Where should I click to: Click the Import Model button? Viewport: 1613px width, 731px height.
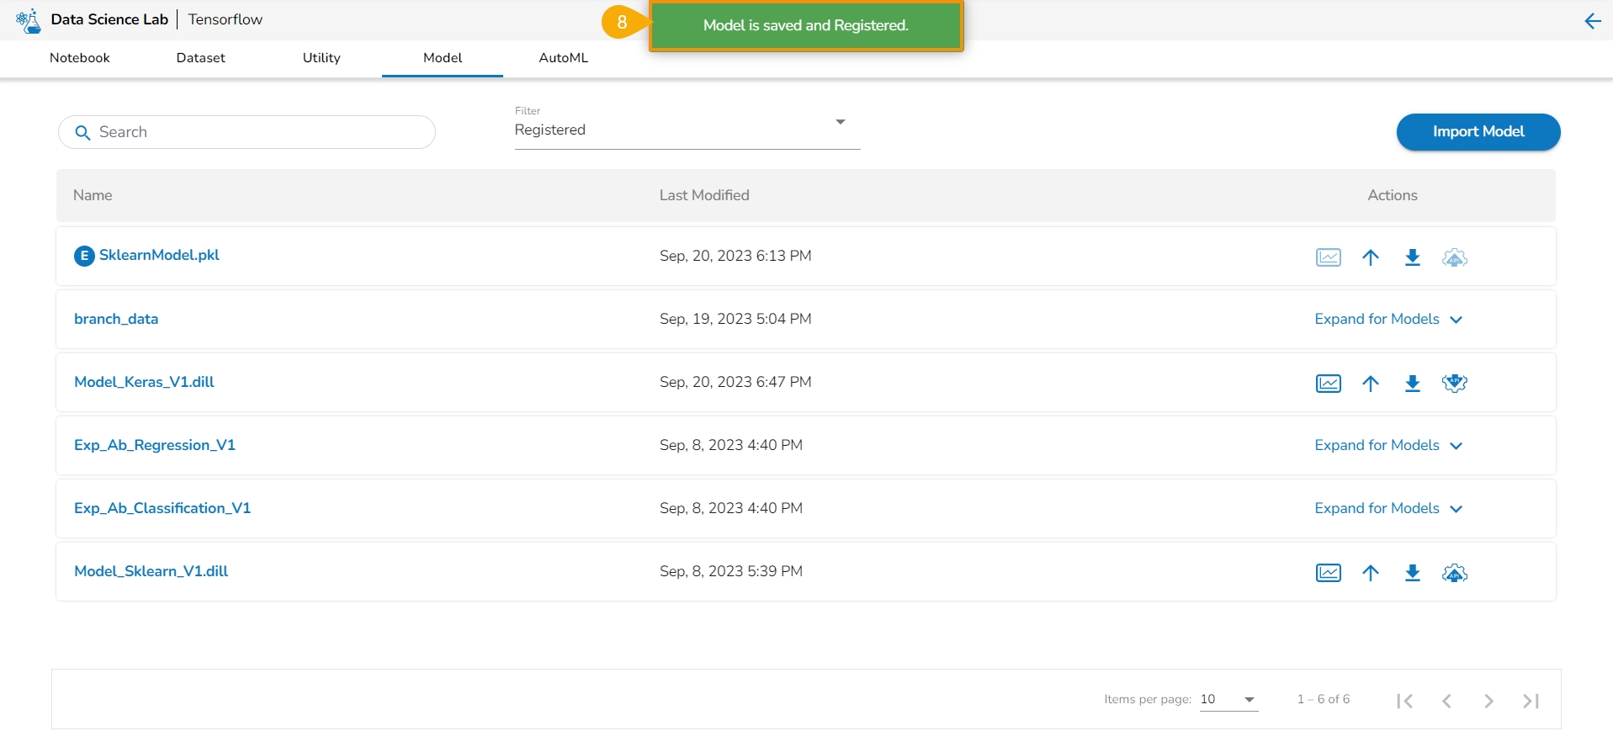click(1478, 132)
